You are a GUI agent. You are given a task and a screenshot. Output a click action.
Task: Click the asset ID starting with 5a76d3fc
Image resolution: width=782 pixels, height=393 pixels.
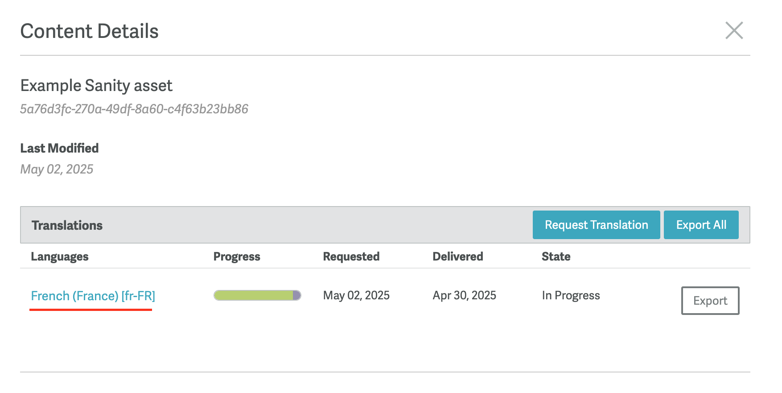point(134,109)
